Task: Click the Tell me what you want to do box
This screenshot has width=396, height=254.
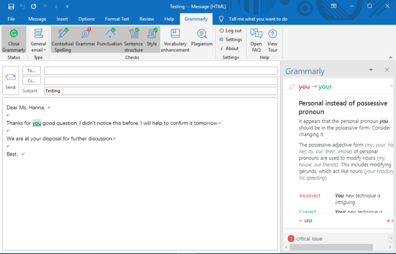Action: (258, 19)
